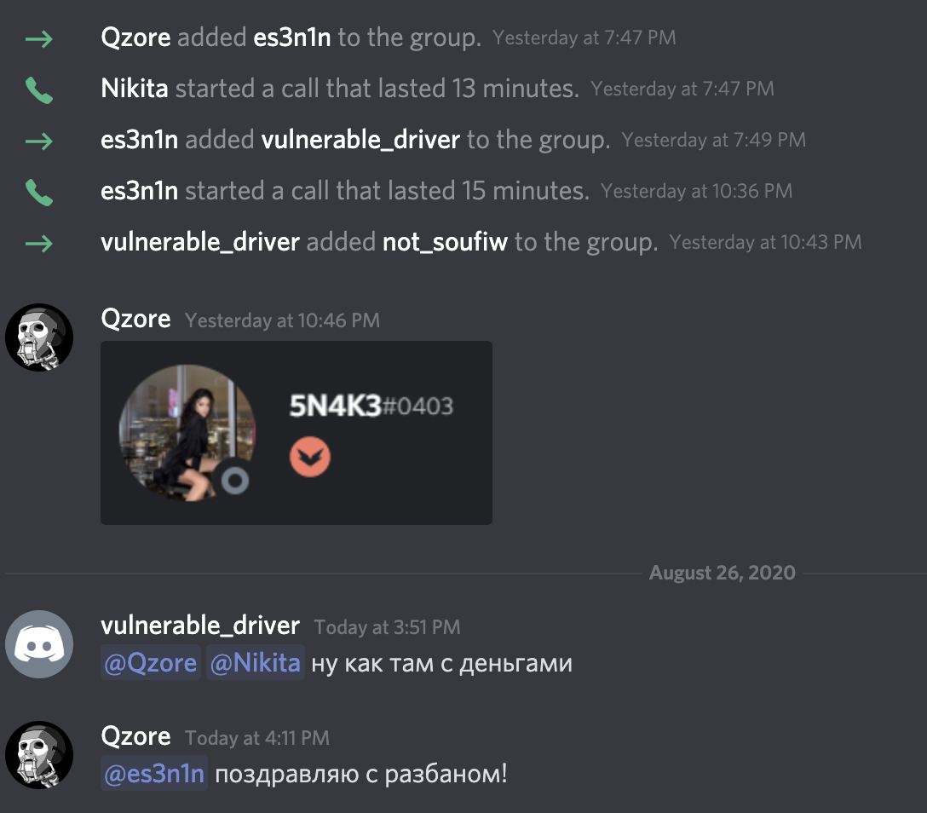Open Qzore's skull avatar on the 10:46 PM message

click(39, 337)
